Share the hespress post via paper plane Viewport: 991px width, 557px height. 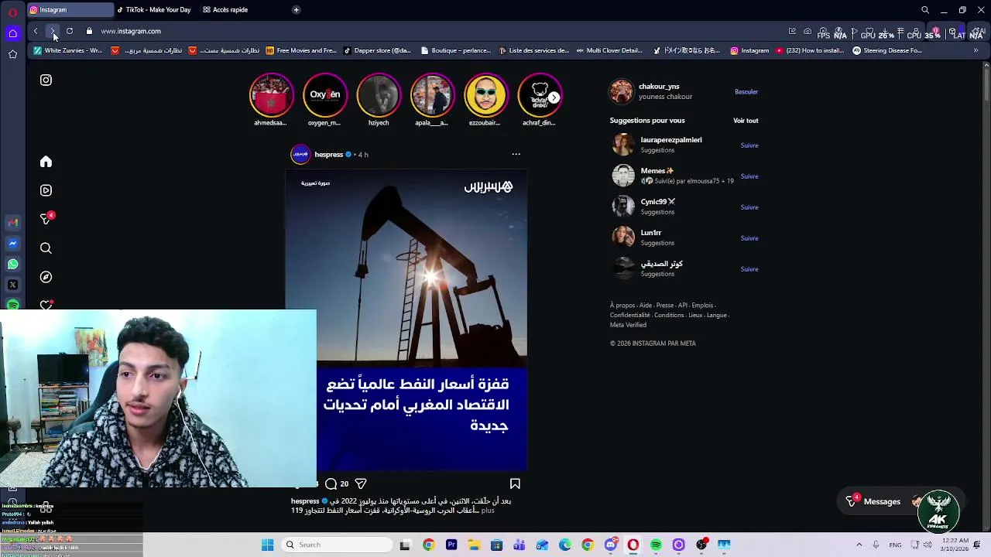point(361,484)
